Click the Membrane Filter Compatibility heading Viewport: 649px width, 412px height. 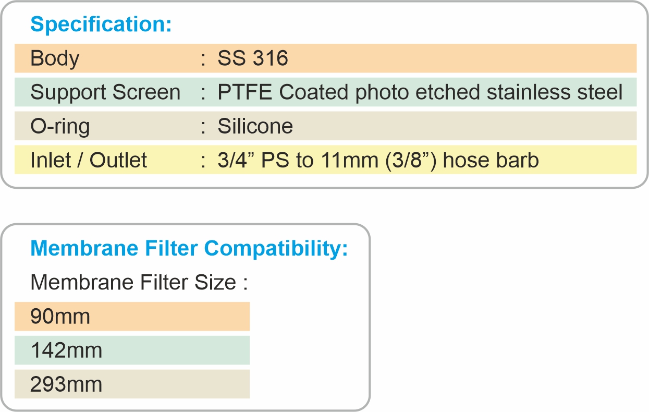pos(189,249)
